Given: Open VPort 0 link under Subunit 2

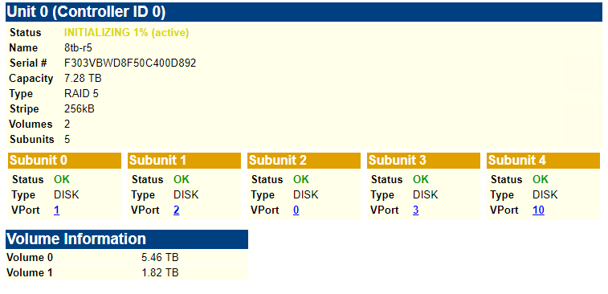Looking at the screenshot, I should 296,210.
